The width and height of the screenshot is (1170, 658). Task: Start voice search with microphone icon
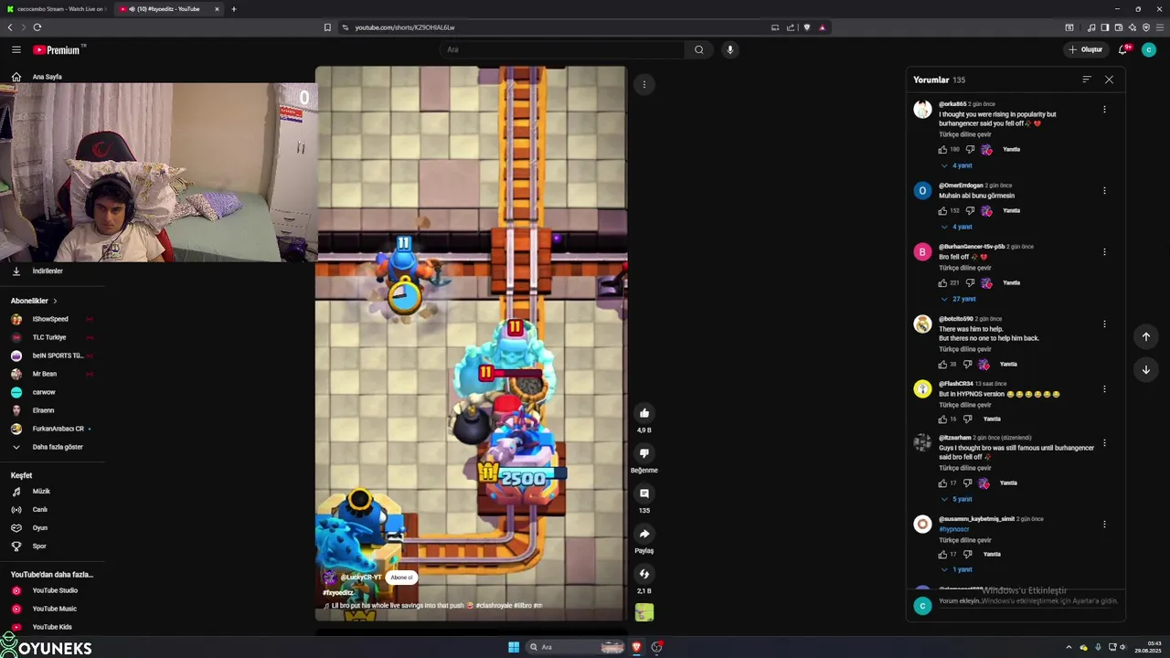point(729,49)
